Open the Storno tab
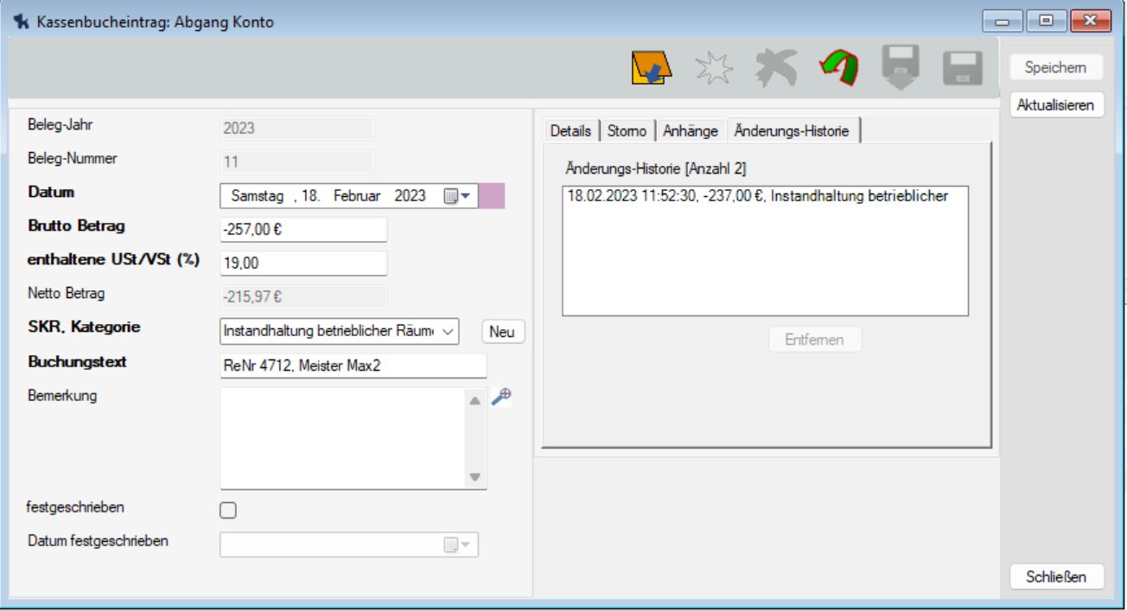 pos(627,131)
